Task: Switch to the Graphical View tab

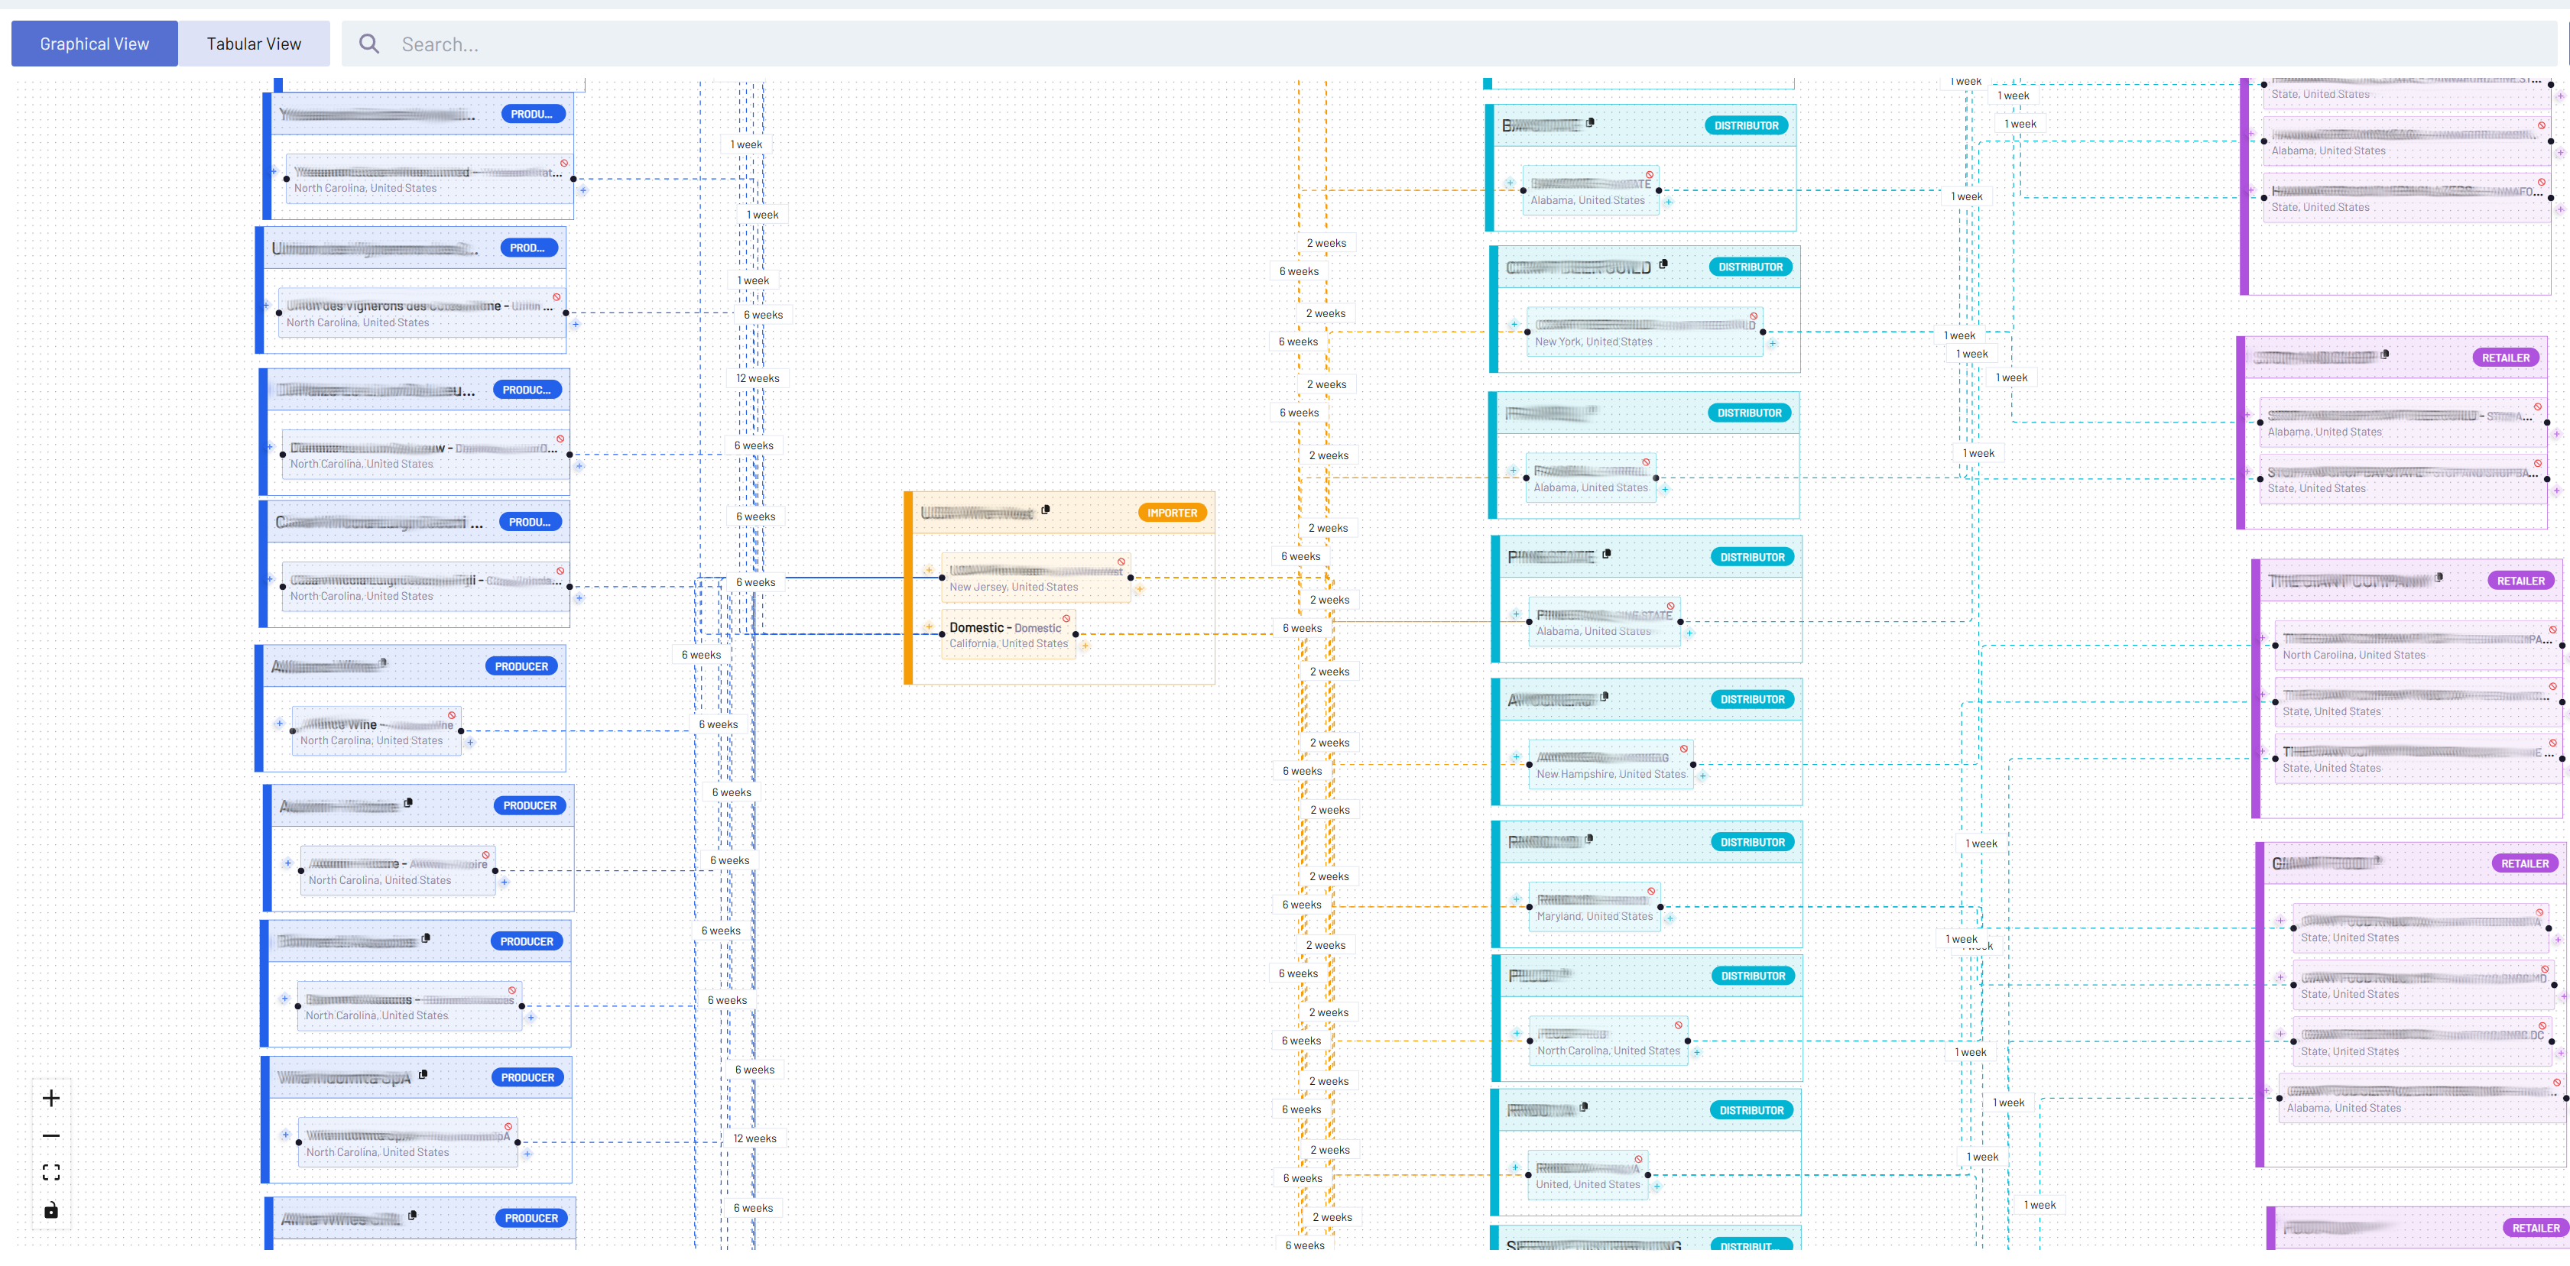Action: click(95, 44)
